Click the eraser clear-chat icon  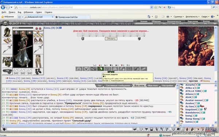click(141, 129)
